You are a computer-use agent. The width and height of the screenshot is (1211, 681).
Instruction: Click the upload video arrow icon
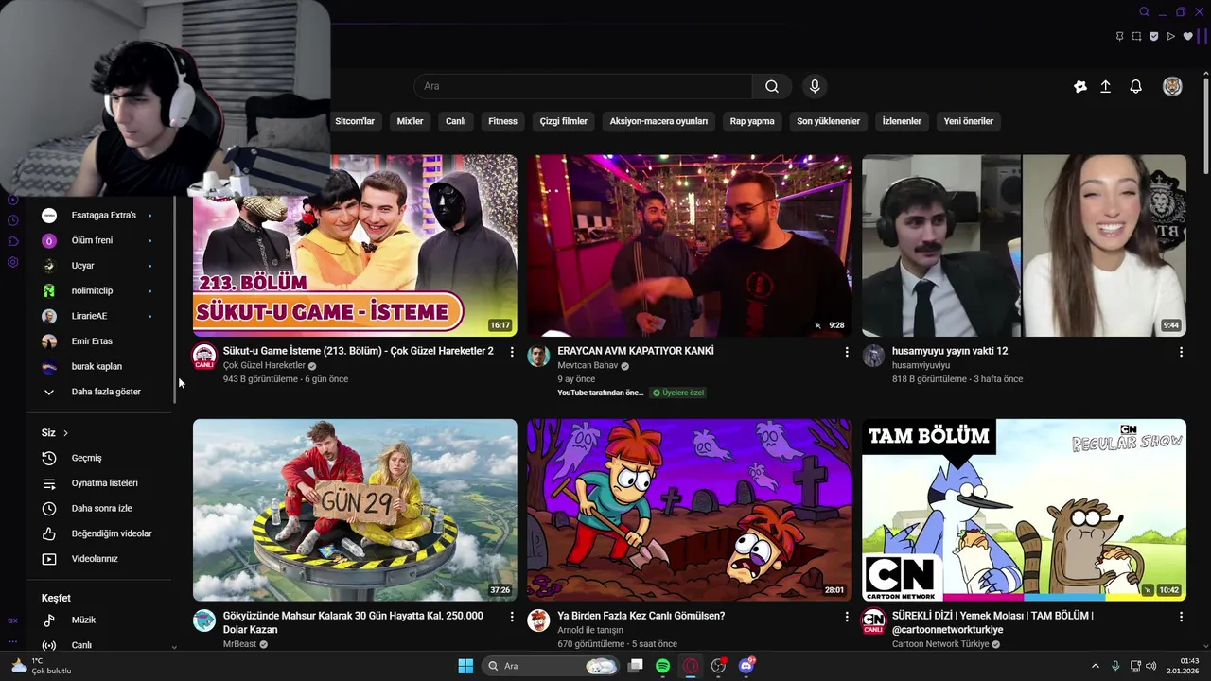coord(1105,86)
